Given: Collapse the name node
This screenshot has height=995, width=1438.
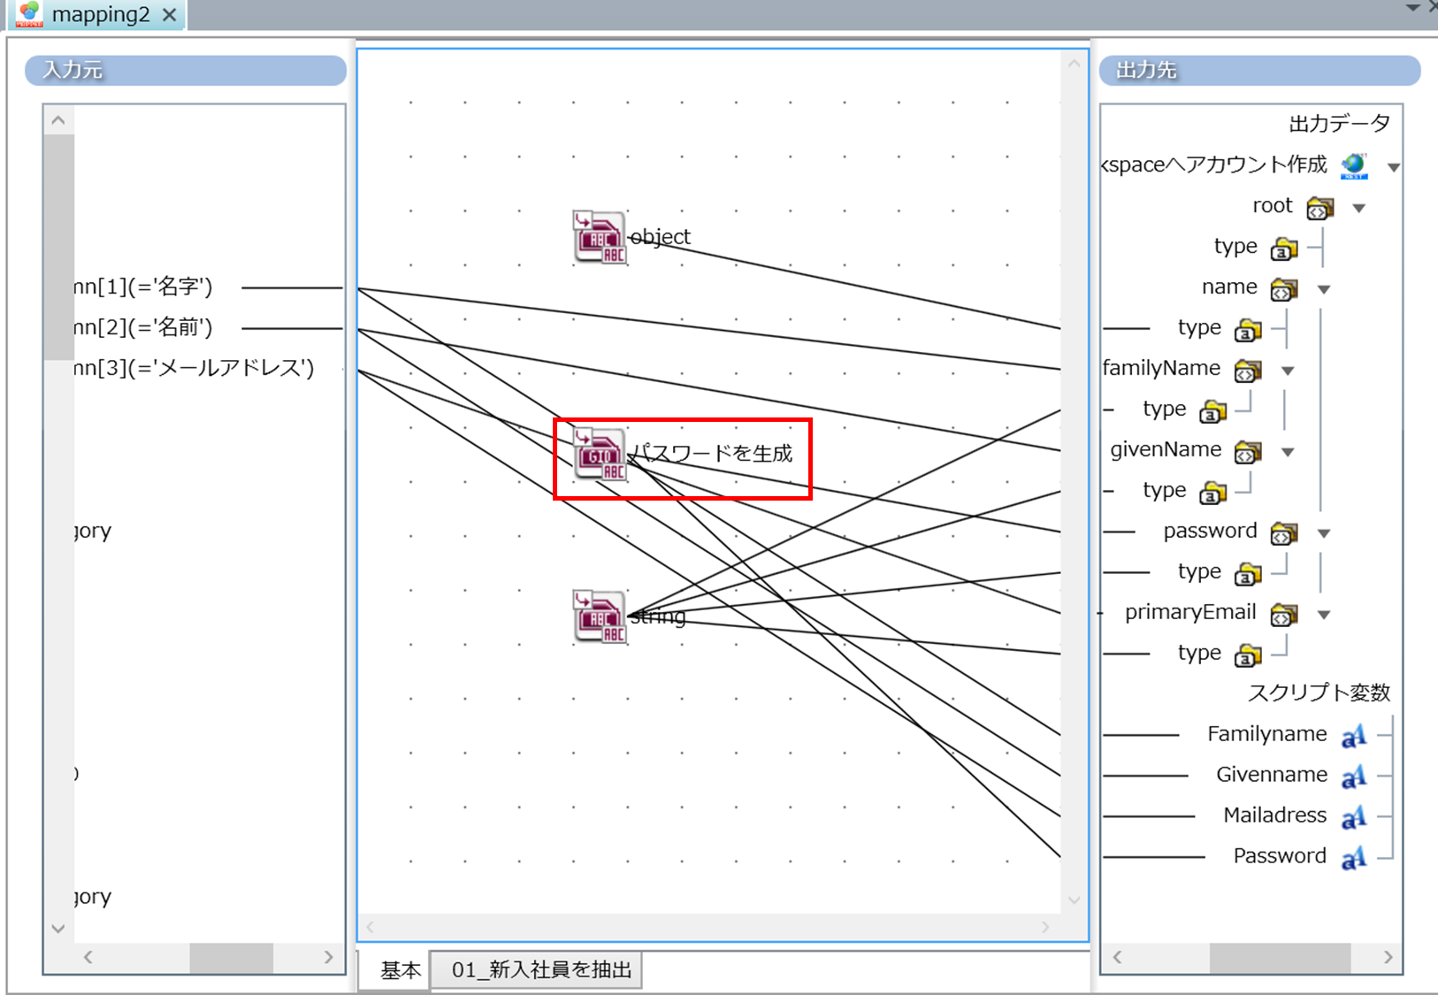Looking at the screenshot, I should [x=1324, y=290].
